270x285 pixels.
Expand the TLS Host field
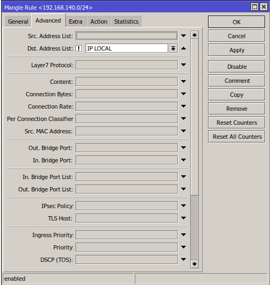pos(183,218)
